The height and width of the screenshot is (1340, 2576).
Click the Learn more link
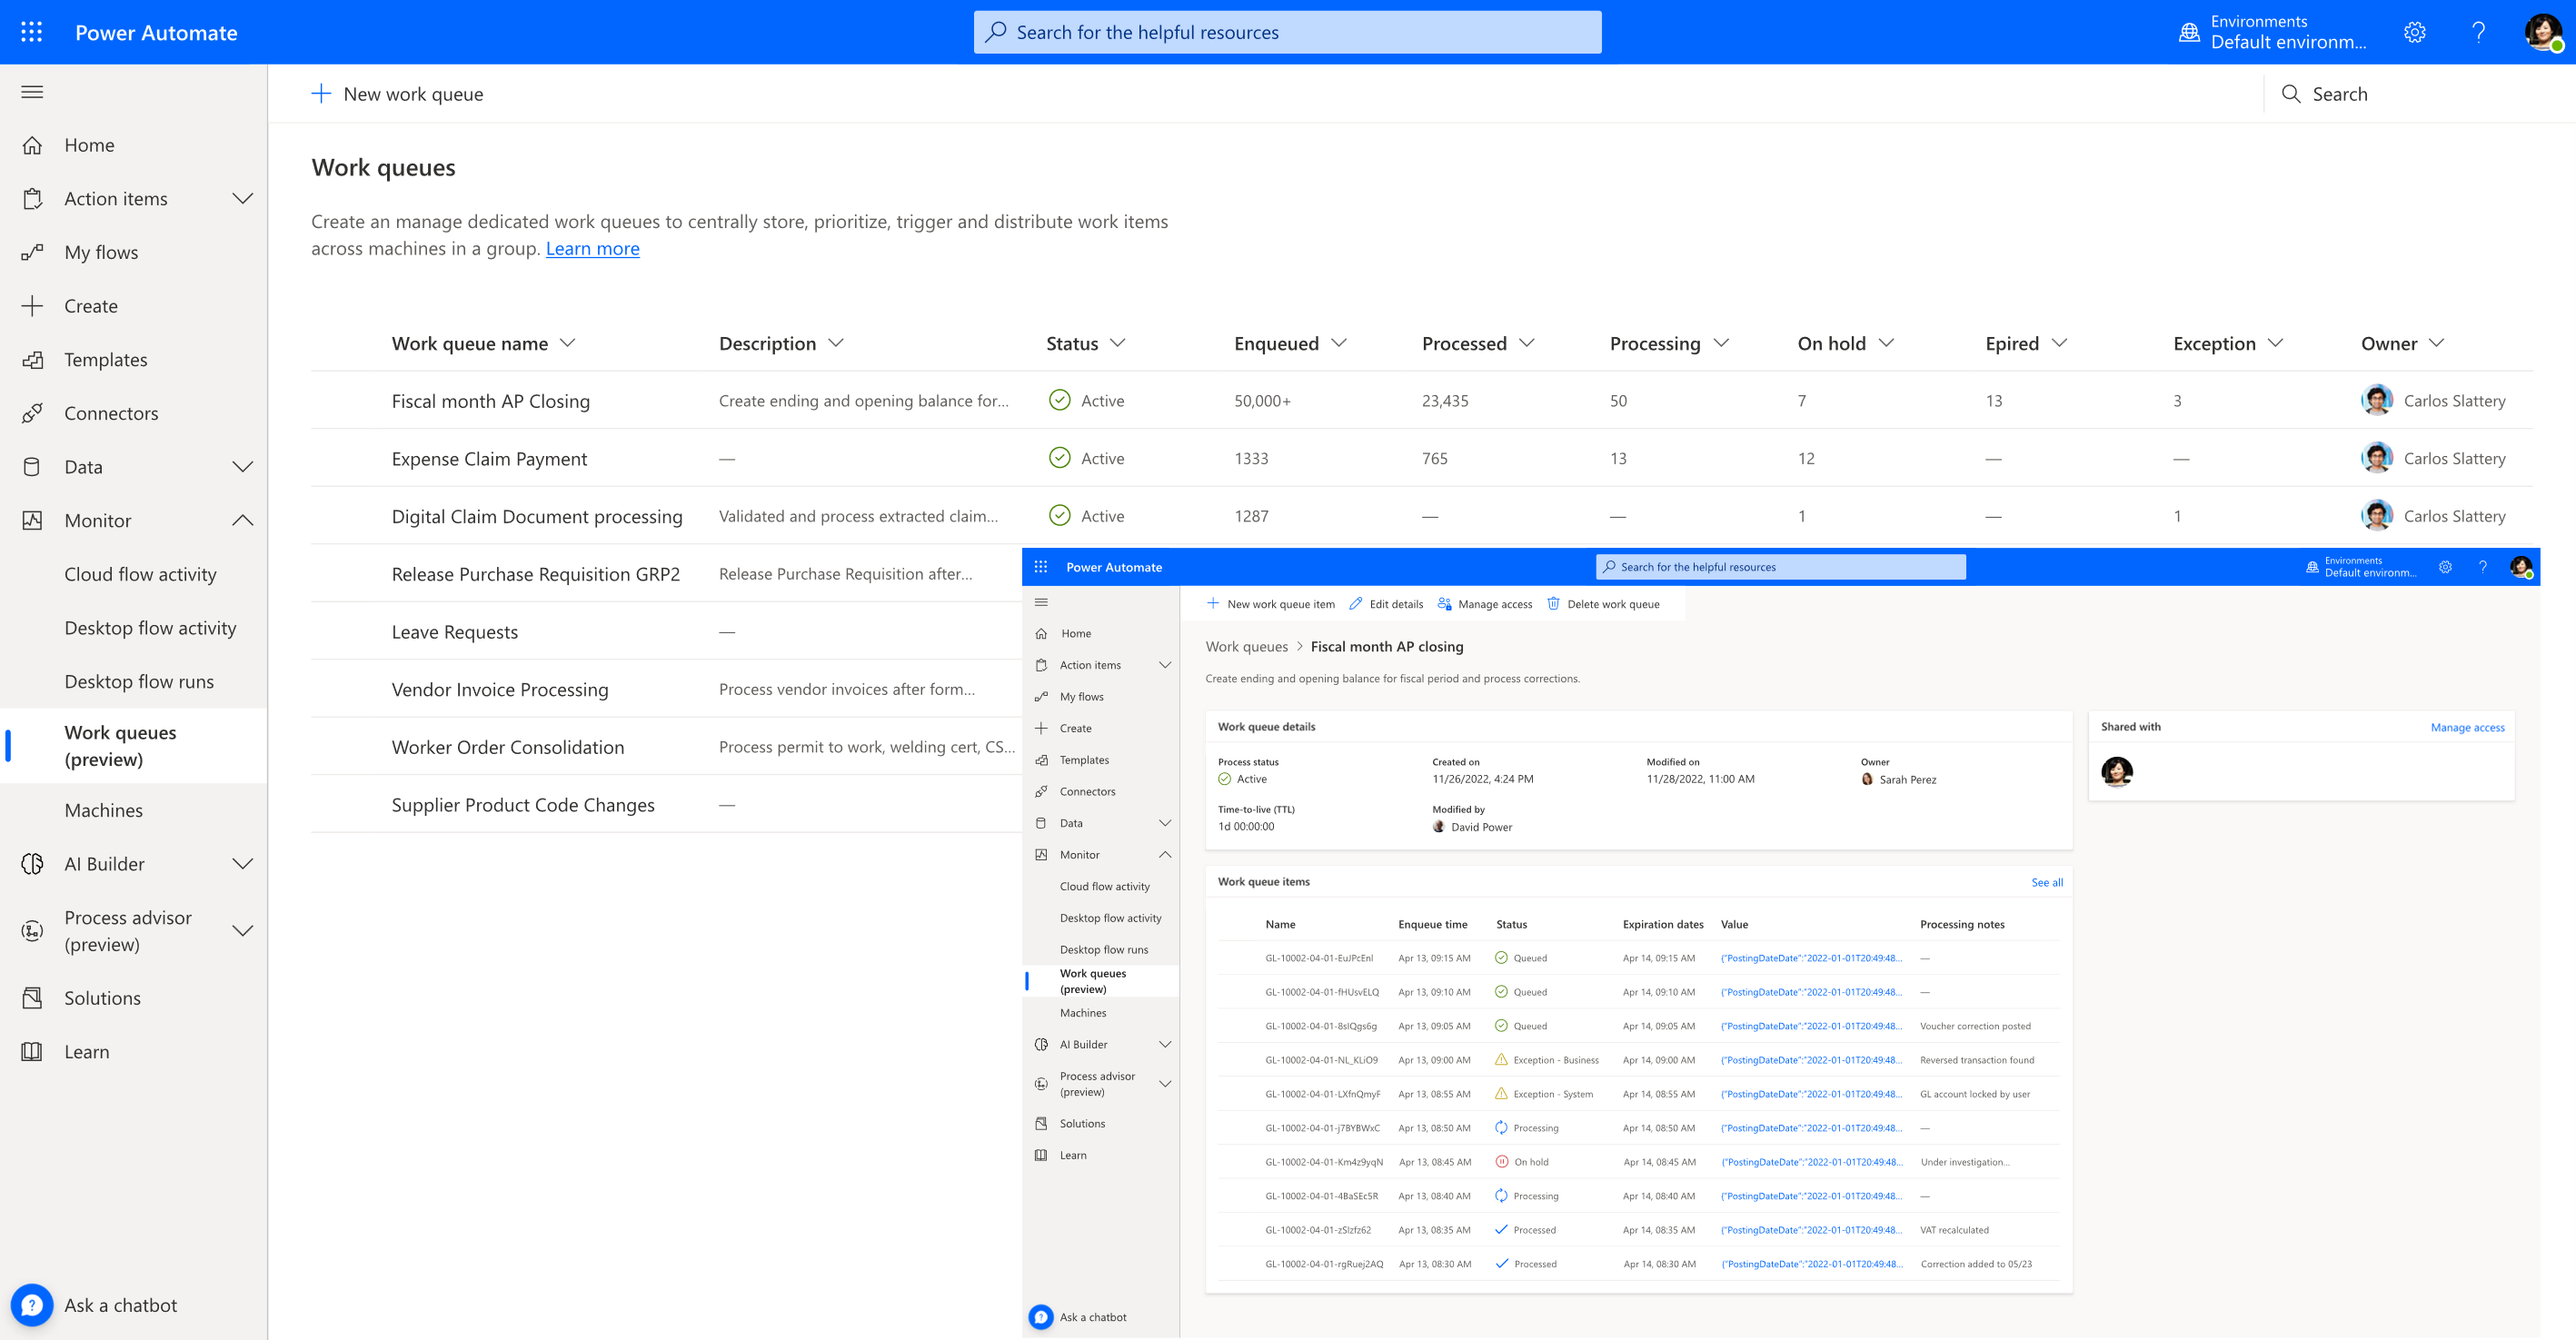[x=592, y=249]
